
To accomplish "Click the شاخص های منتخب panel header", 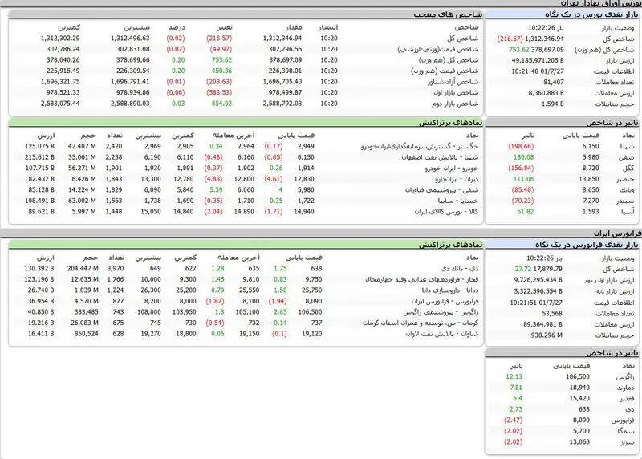I will 246,14.
